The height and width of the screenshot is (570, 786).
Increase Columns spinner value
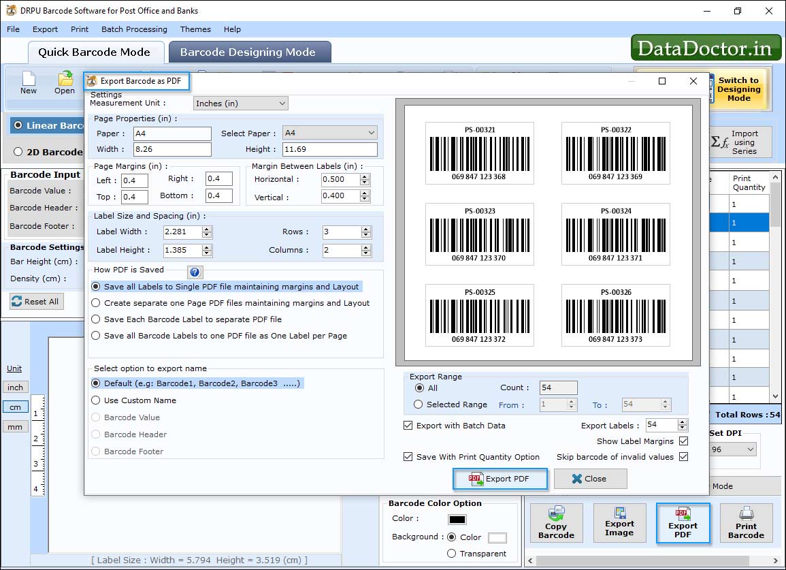tap(366, 247)
